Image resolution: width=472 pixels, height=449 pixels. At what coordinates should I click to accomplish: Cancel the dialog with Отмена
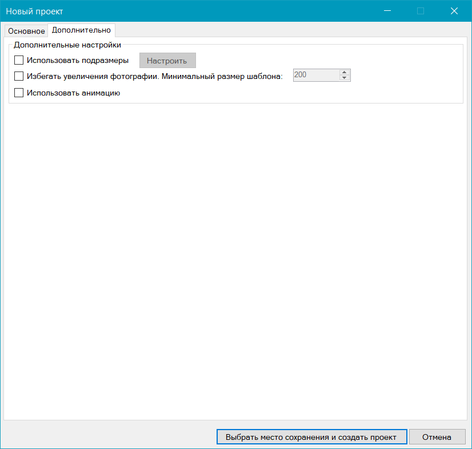[x=437, y=437]
